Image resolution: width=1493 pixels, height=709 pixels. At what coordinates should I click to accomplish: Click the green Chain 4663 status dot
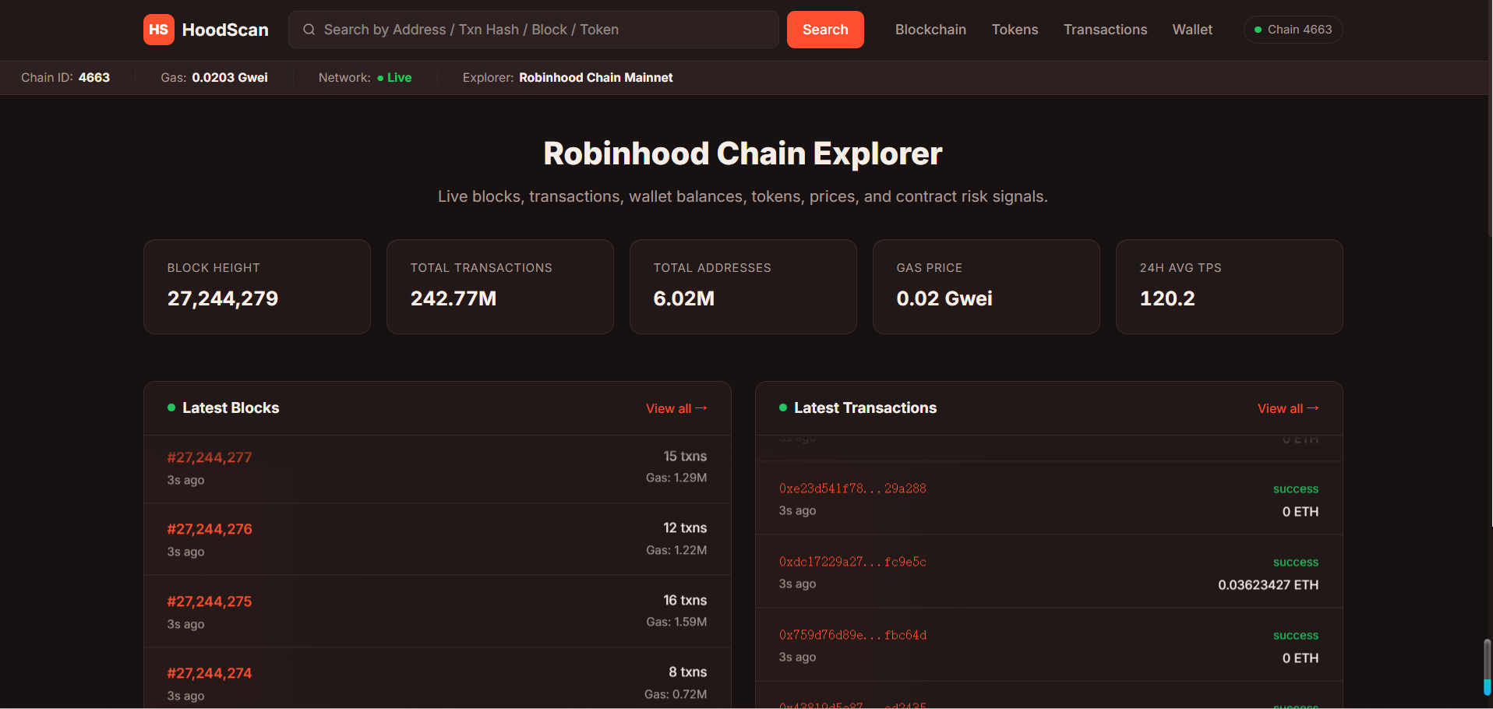(1258, 30)
